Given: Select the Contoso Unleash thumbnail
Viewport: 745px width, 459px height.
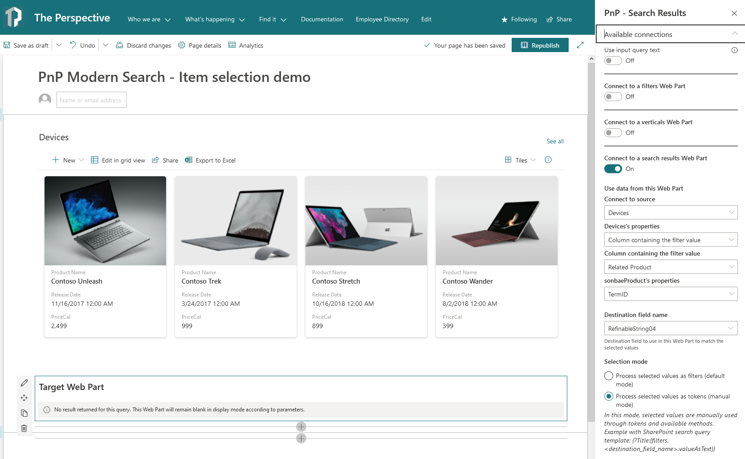Looking at the screenshot, I should pyautogui.click(x=105, y=221).
